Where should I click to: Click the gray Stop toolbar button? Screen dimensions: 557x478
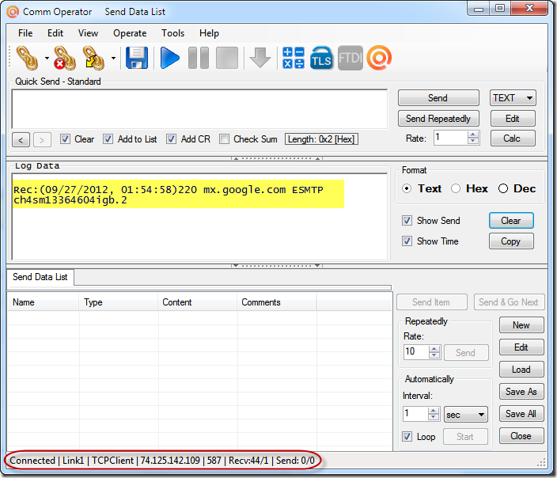[x=227, y=58]
